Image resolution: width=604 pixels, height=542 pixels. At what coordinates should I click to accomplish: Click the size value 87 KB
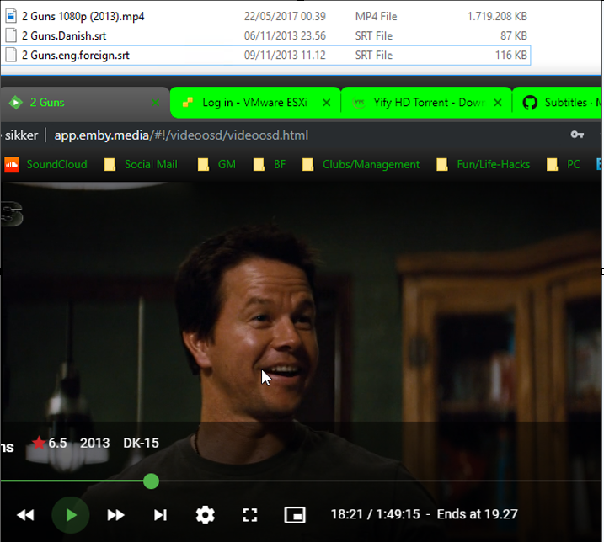click(514, 35)
